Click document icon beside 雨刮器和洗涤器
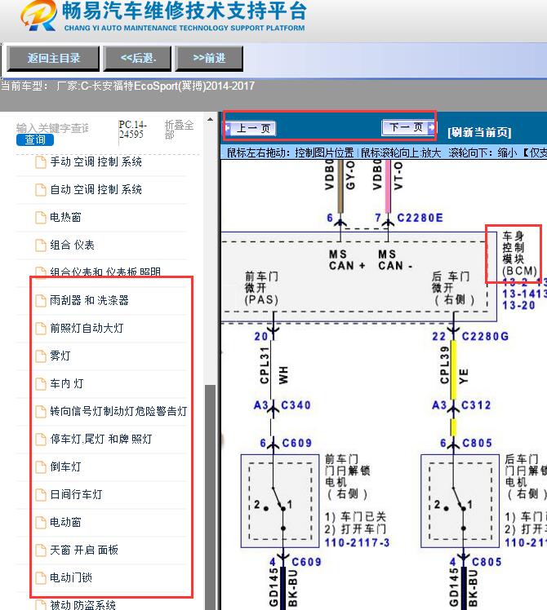The image size is (547, 610). 41,301
